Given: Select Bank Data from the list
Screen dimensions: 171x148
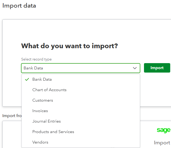Looking at the screenshot, I should [x=42, y=79].
